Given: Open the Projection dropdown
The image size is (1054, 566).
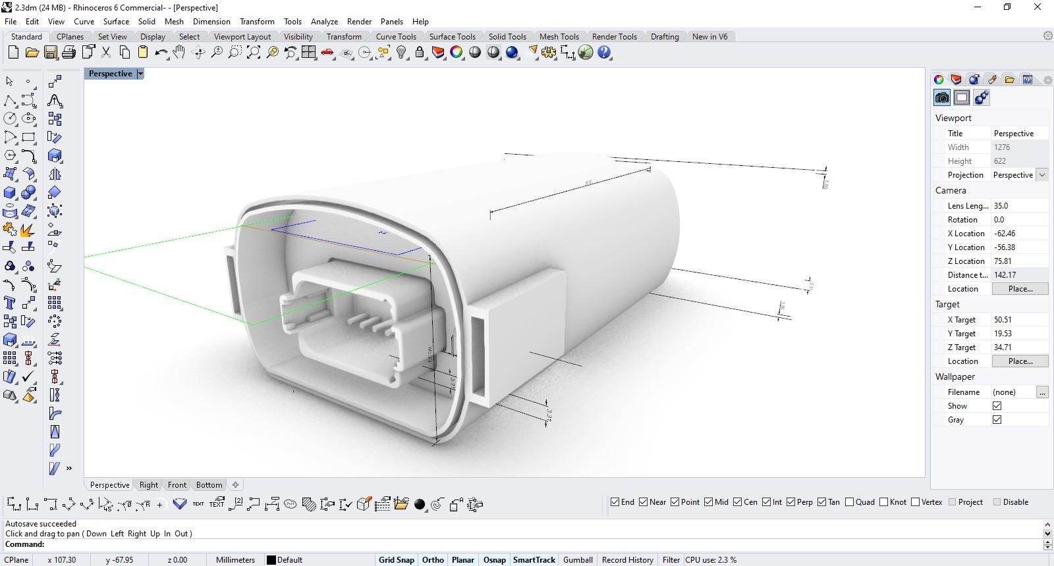Looking at the screenshot, I should 1041,175.
